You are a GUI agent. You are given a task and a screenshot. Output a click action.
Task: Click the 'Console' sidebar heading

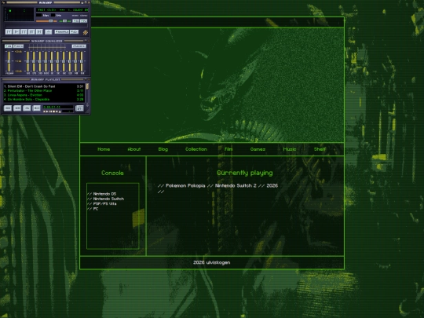coord(112,173)
